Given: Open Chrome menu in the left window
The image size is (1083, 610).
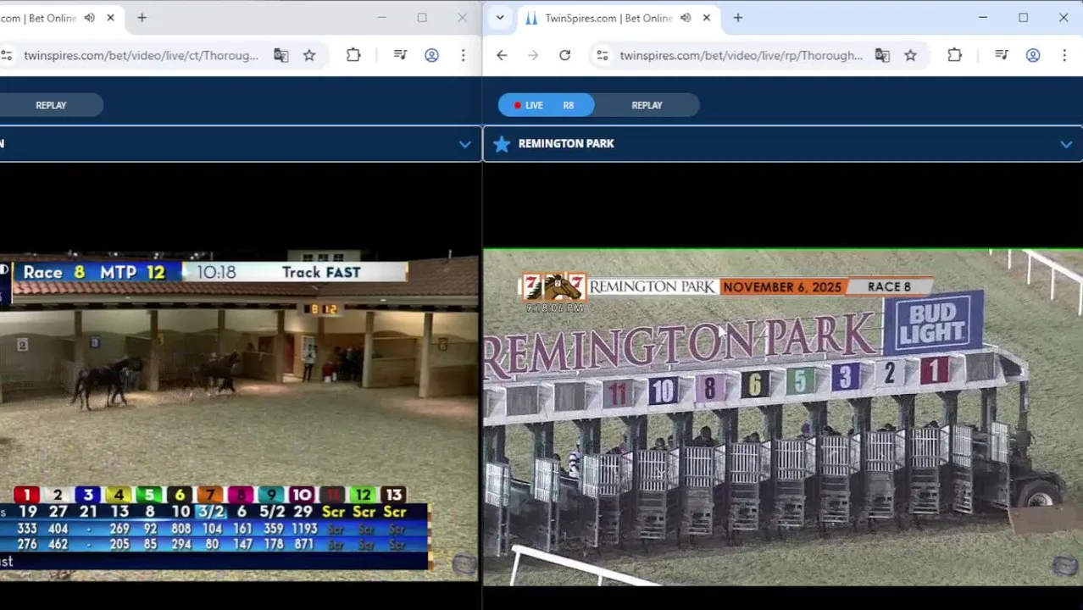Looking at the screenshot, I should (463, 55).
